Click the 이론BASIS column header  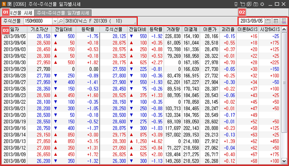[x=247, y=29]
